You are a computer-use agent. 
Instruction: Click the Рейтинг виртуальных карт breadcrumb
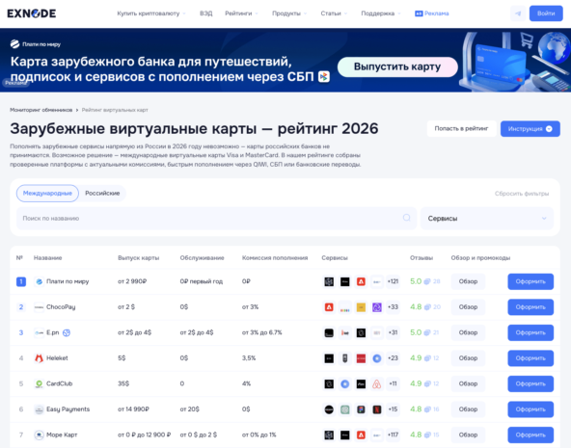tap(115, 110)
